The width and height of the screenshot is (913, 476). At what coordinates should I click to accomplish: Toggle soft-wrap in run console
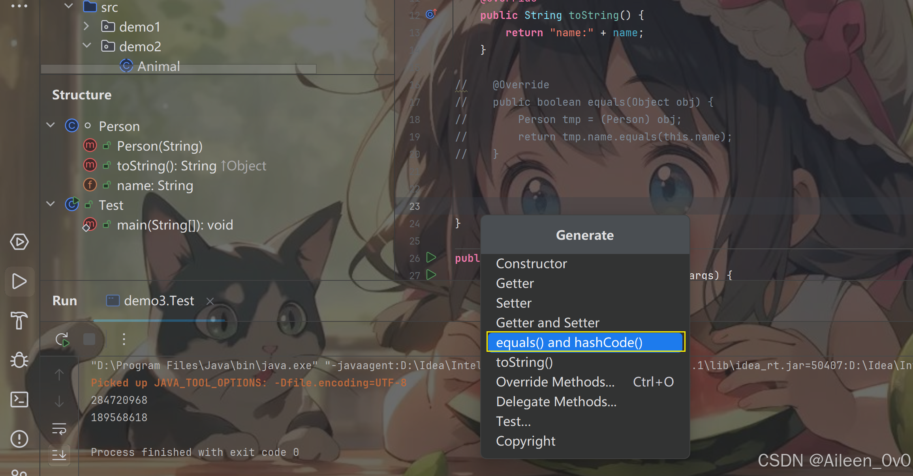tap(59, 429)
